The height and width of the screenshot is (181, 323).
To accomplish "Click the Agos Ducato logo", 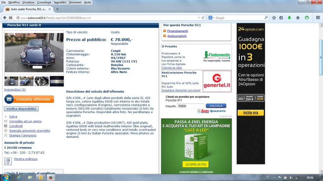I will [211, 111].
